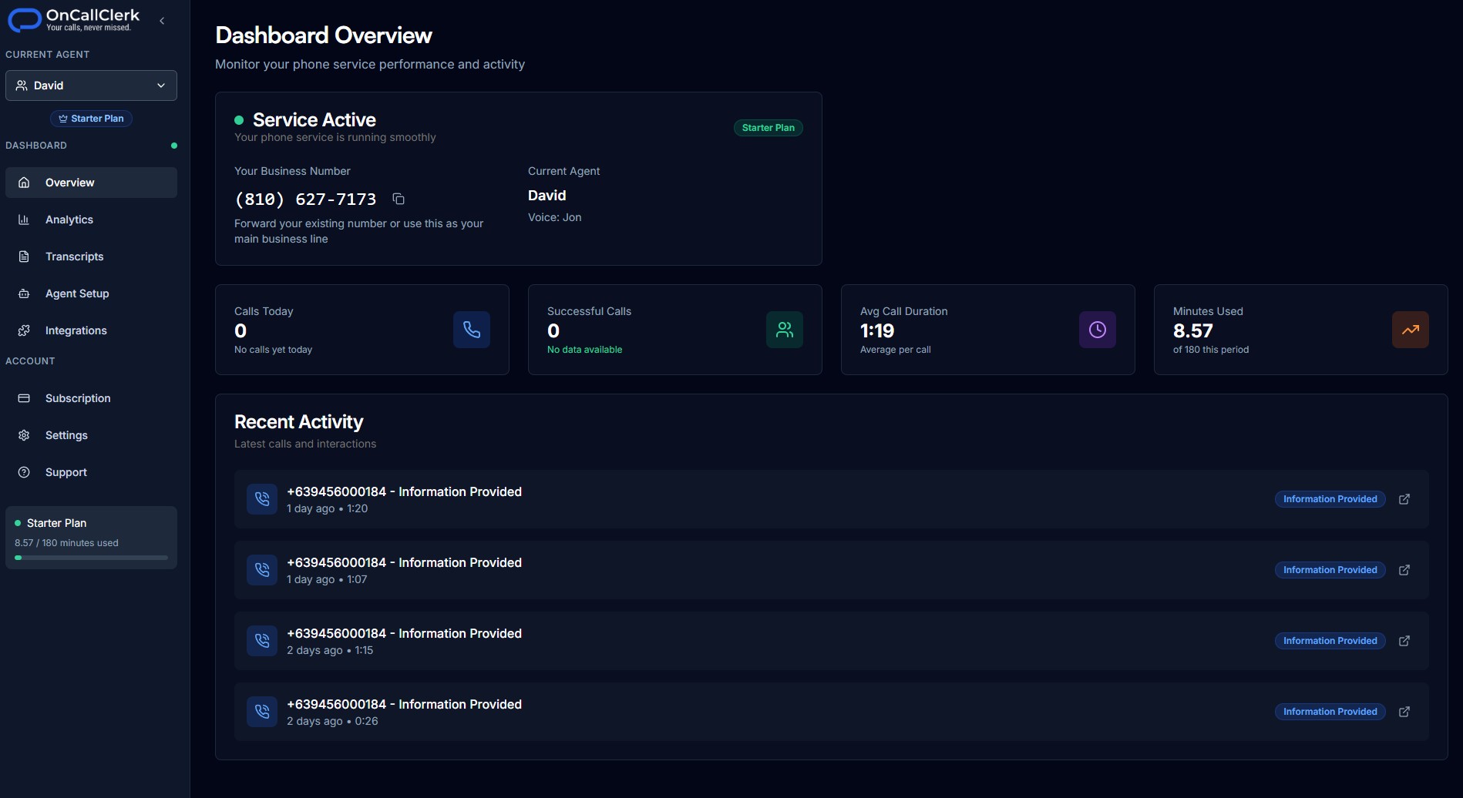
Task: Open Agent Setup from the sidebar
Action: click(77, 293)
